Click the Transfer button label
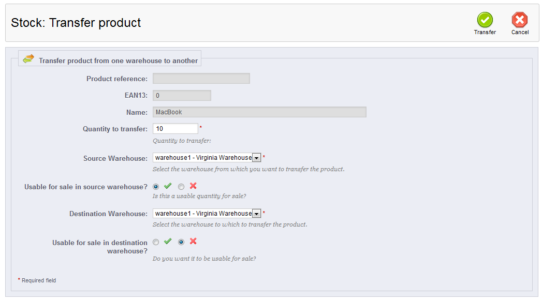The image size is (542, 301). click(485, 32)
